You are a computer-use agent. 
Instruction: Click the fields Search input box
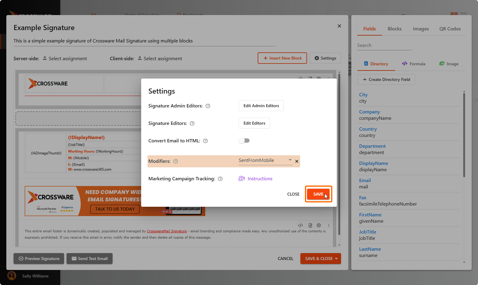tap(384, 45)
